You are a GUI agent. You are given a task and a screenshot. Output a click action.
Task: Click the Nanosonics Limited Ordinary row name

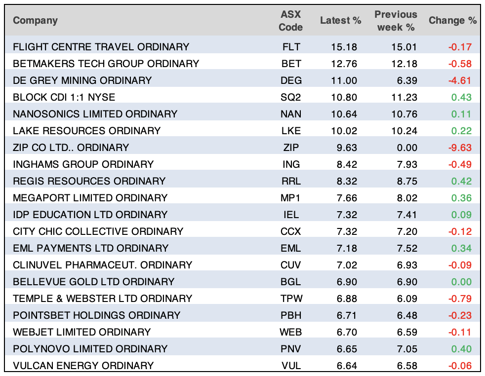[x=95, y=114]
